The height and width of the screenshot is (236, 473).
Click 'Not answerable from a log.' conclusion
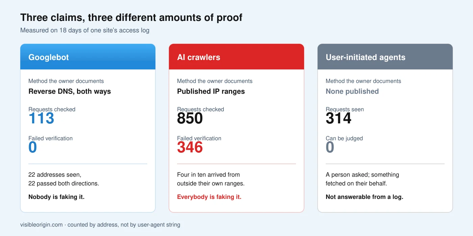[364, 197]
